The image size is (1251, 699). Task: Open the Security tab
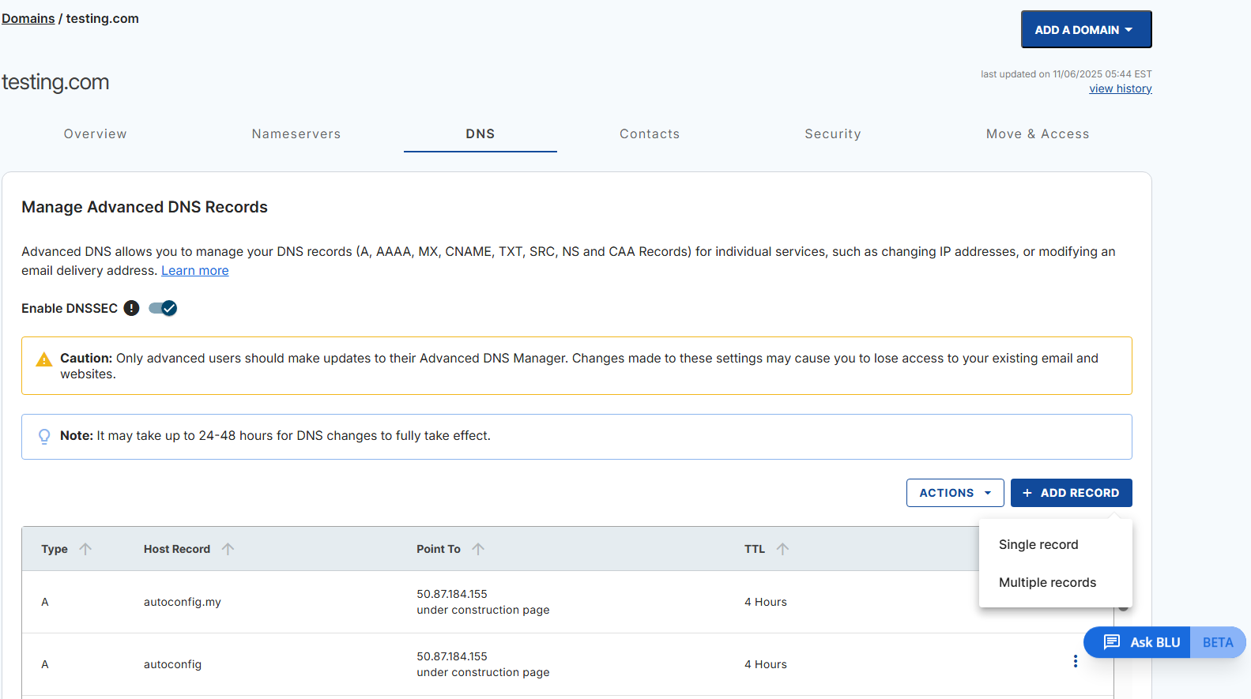pos(833,134)
